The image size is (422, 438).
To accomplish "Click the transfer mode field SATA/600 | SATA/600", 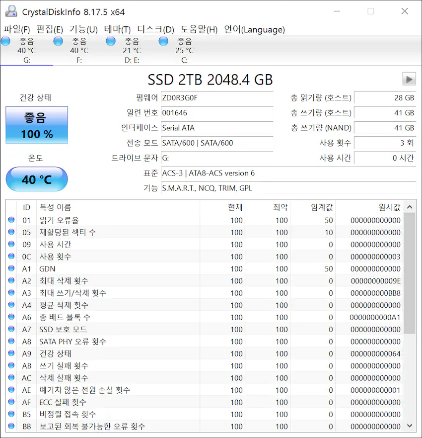I will pos(217,143).
